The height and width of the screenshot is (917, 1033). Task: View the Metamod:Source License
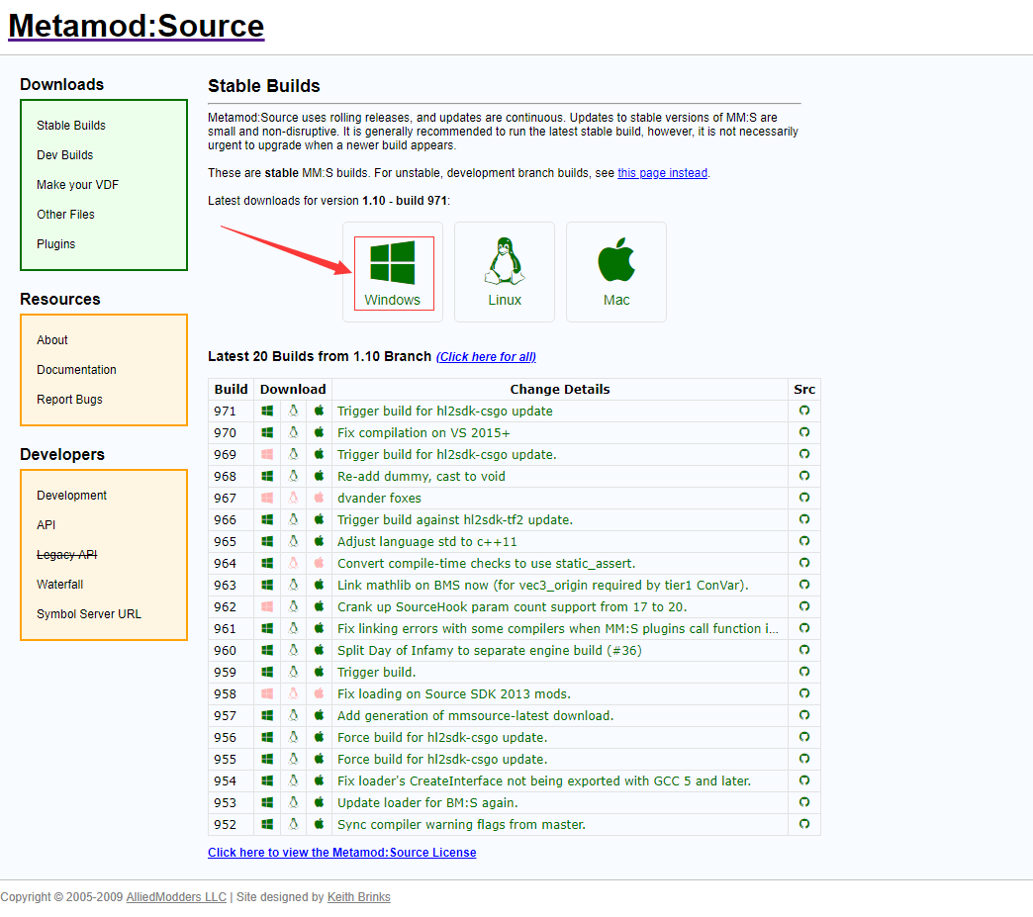click(x=341, y=853)
